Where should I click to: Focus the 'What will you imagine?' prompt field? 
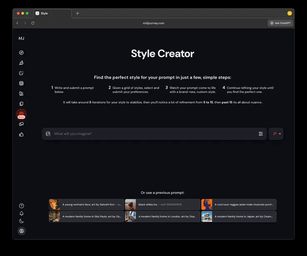click(155, 134)
